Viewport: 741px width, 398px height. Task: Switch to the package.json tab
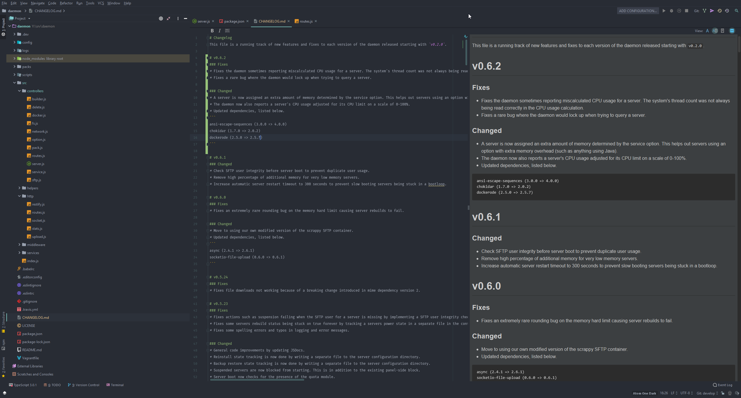click(x=234, y=21)
